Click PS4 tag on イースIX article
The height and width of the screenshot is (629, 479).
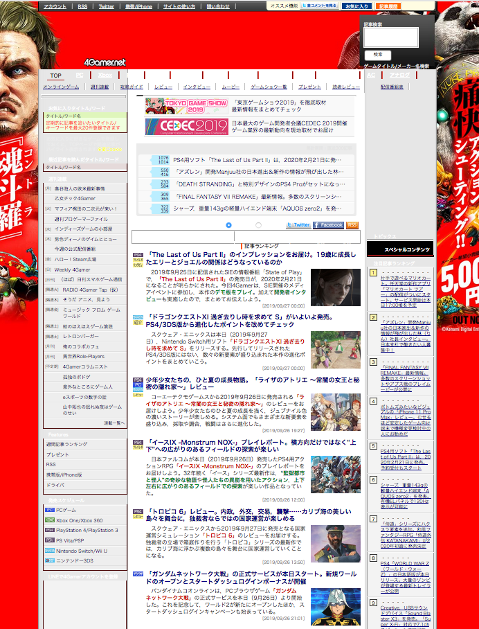(x=138, y=442)
